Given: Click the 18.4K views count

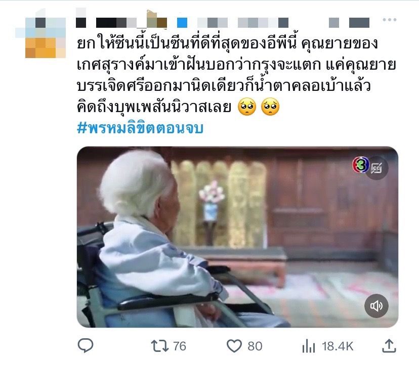Looking at the screenshot, I should (338, 346).
